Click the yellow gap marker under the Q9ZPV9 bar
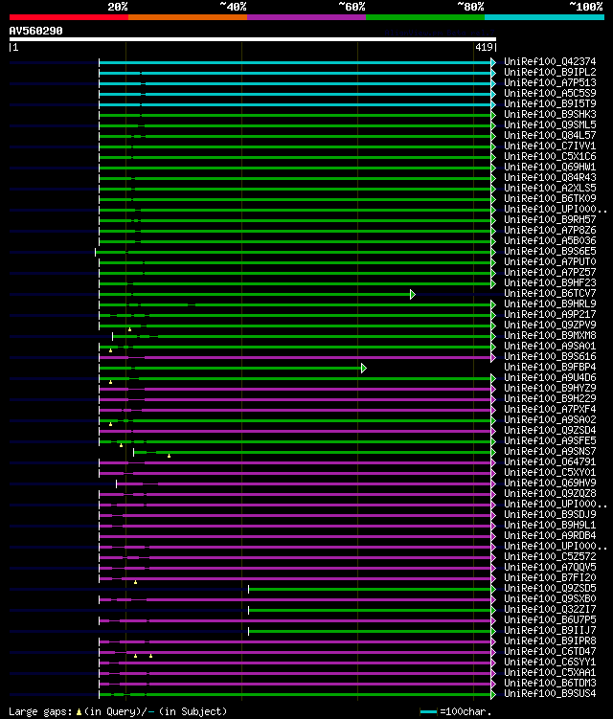 (x=130, y=329)
